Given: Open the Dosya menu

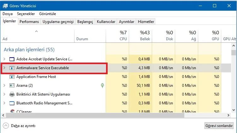Looking at the screenshot, I should click(x=7, y=14).
